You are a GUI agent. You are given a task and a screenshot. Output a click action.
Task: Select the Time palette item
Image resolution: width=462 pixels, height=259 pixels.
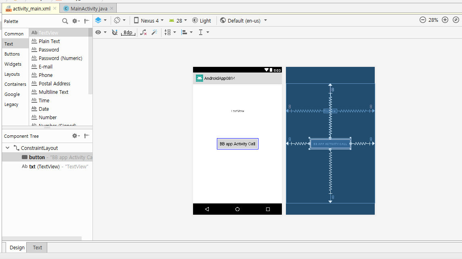pos(59,101)
